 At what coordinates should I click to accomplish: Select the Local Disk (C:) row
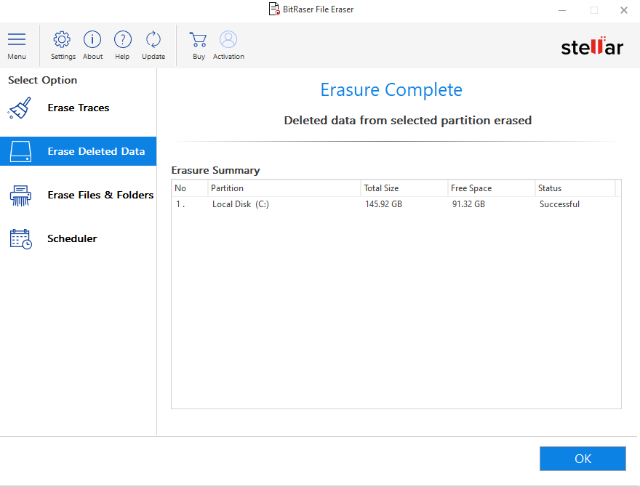pos(396,204)
